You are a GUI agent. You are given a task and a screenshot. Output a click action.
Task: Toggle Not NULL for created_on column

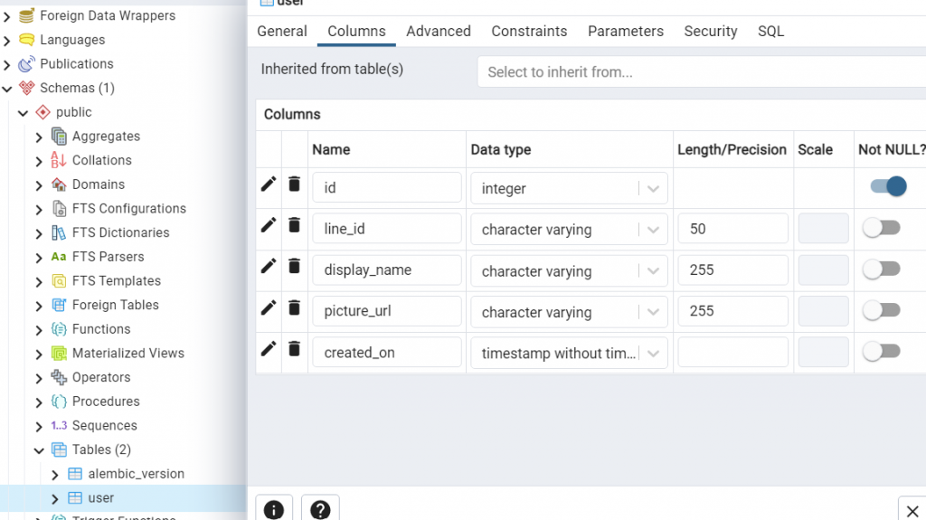pyautogui.click(x=881, y=351)
